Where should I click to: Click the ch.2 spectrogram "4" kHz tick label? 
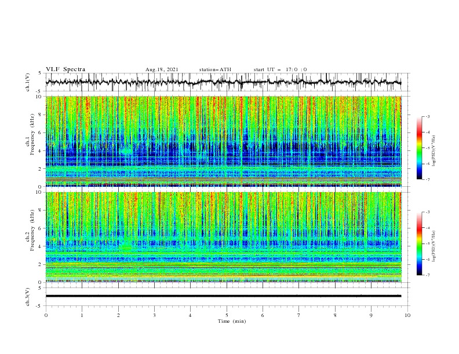tap(41, 246)
